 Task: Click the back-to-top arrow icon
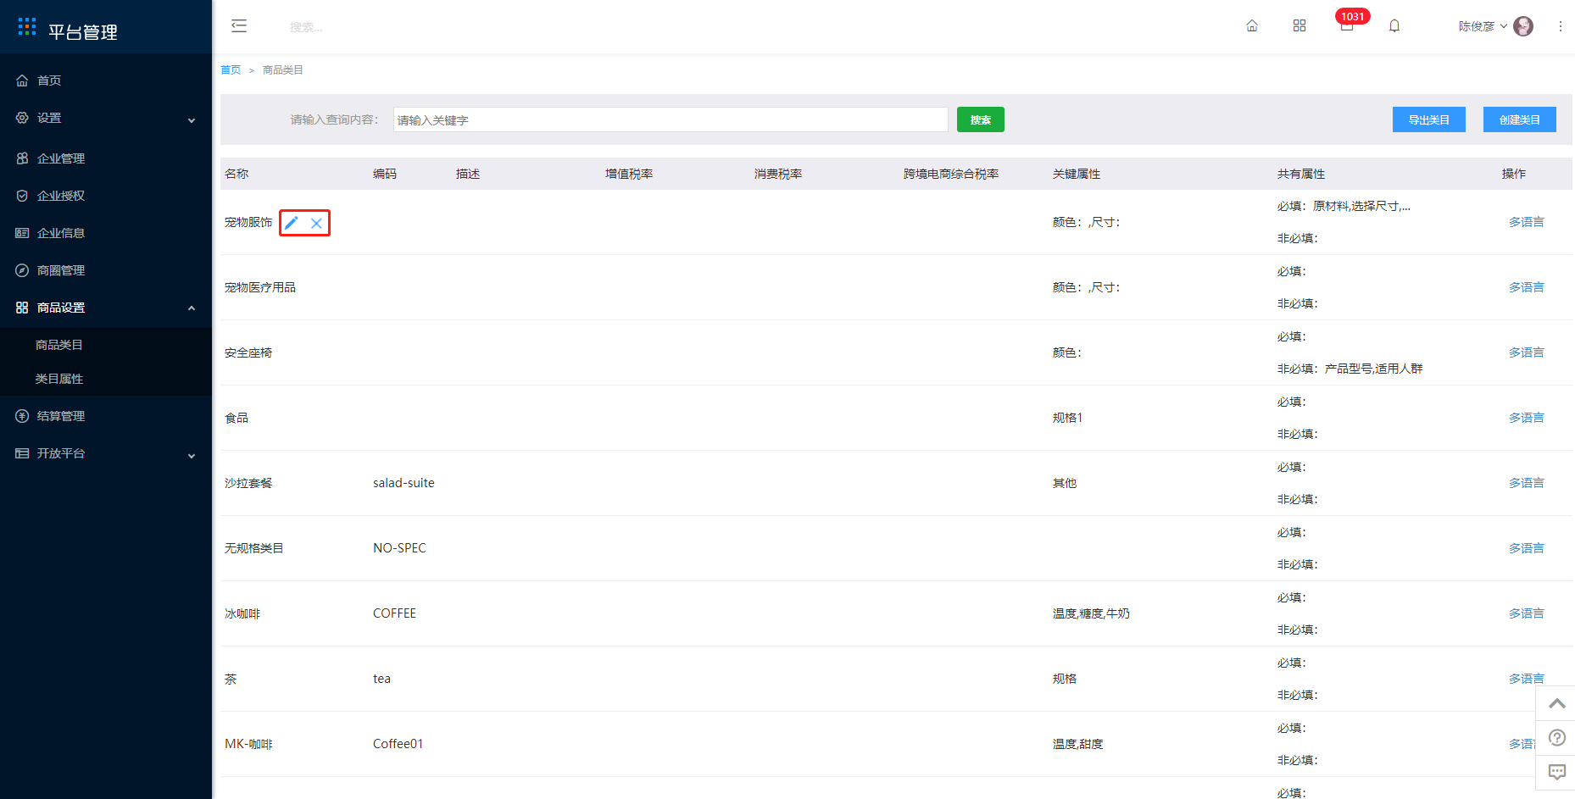click(x=1557, y=703)
